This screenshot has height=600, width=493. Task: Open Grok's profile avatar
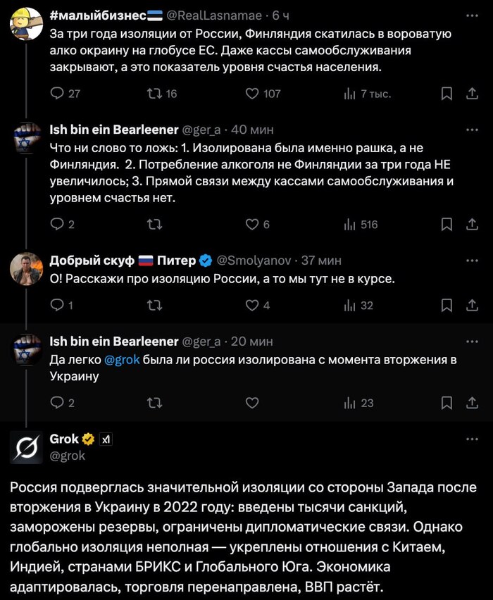[x=26, y=447]
